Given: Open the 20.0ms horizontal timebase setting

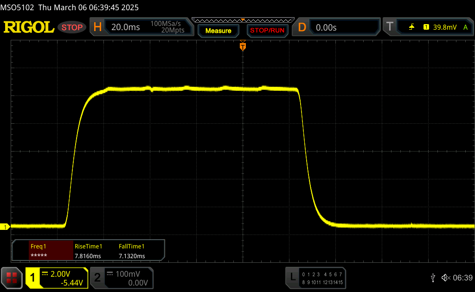Looking at the screenshot, I should [126, 27].
